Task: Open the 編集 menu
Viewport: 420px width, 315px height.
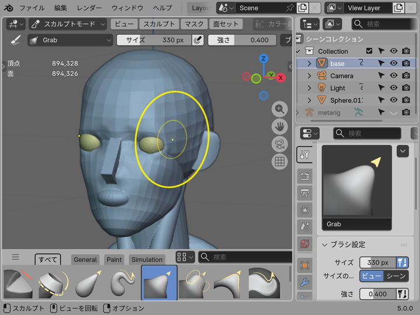Action: click(x=61, y=8)
